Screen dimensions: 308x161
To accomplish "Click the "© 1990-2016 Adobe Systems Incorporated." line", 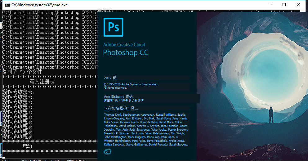I will 131,84.
